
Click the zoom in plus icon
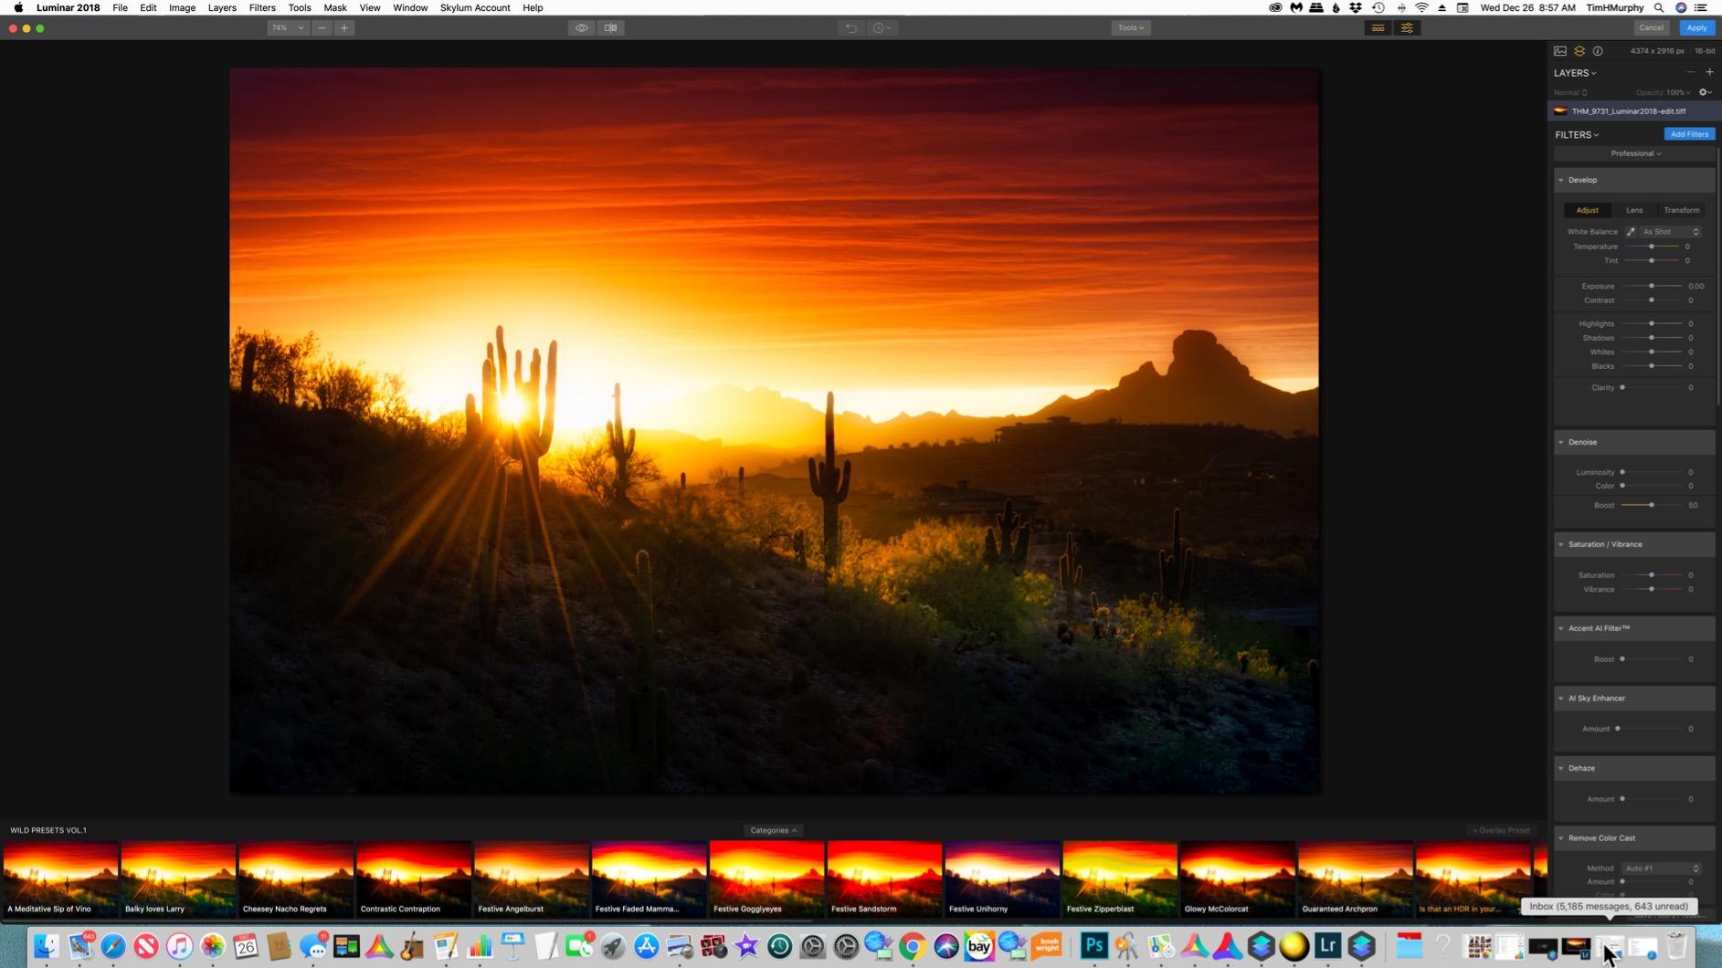click(344, 27)
